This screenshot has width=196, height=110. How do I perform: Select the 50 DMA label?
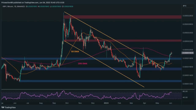click(75, 52)
